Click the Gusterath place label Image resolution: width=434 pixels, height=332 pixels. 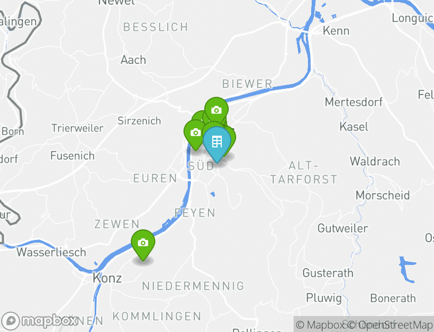click(x=328, y=273)
